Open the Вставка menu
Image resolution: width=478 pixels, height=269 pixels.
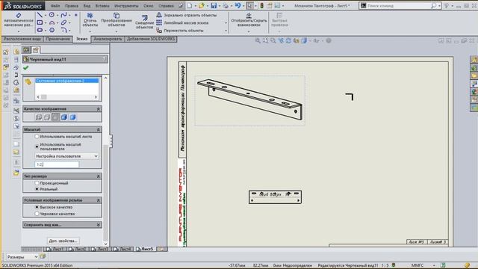coord(102,6)
